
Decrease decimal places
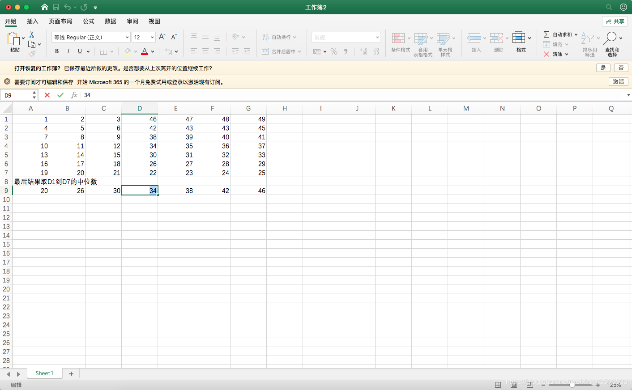pyautogui.click(x=376, y=51)
